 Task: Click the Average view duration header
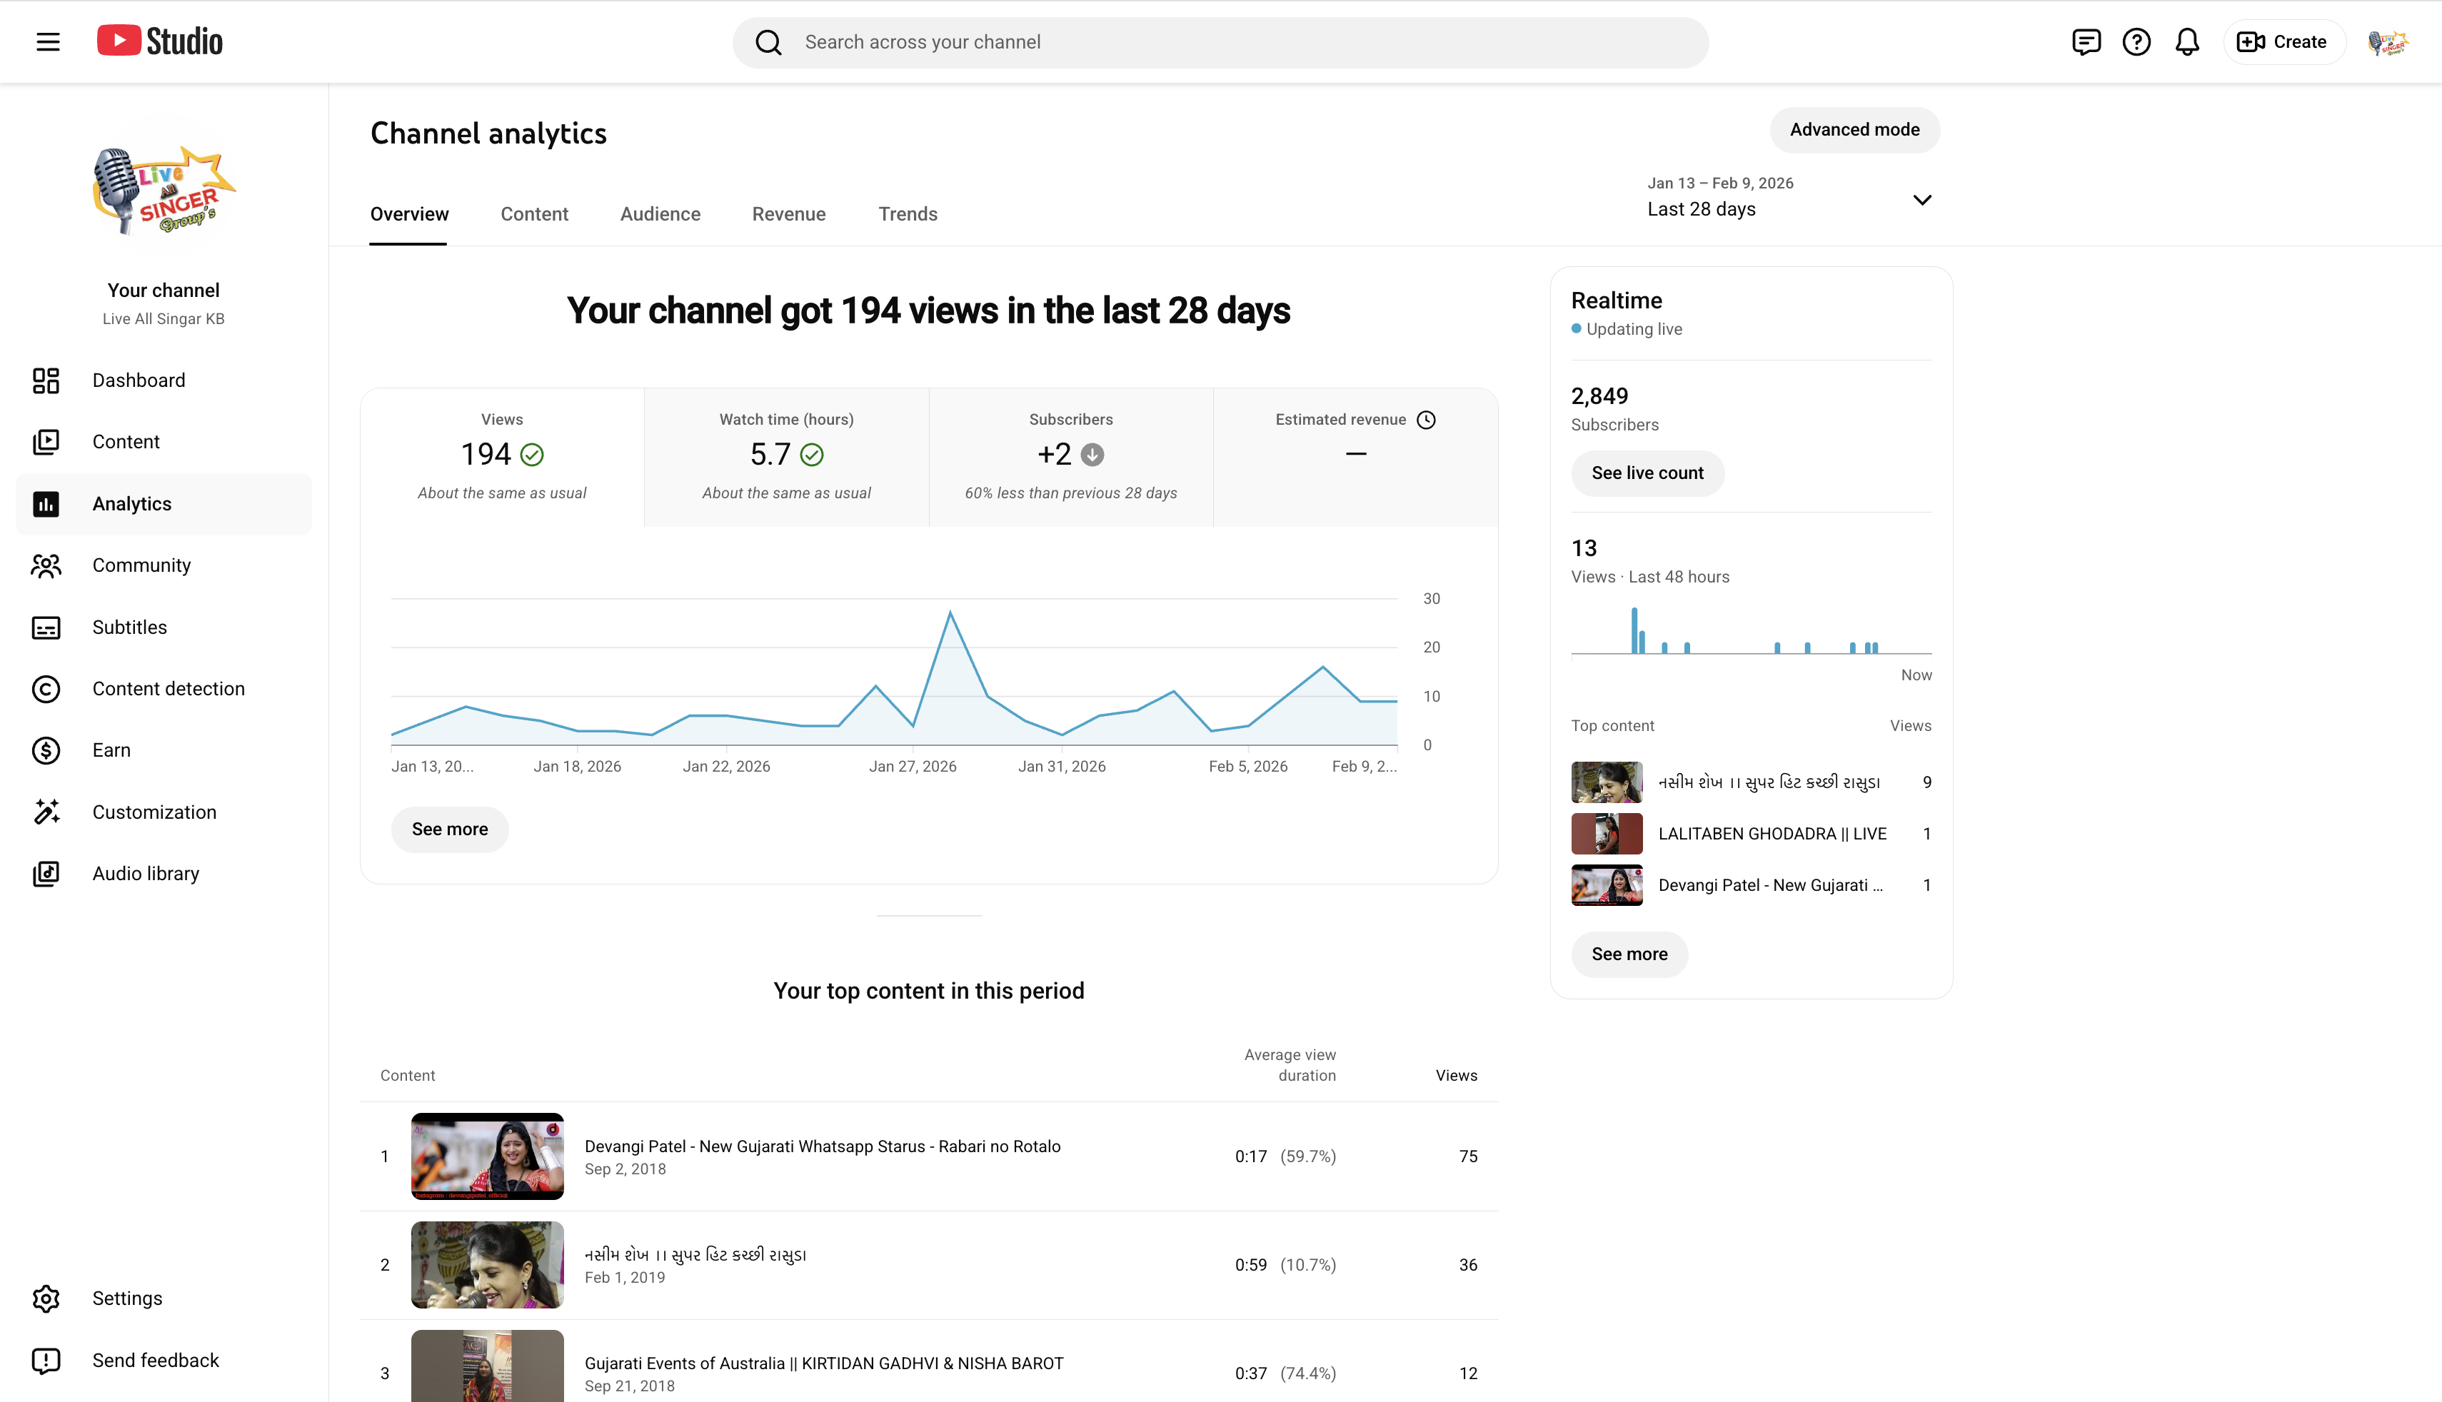point(1290,1065)
